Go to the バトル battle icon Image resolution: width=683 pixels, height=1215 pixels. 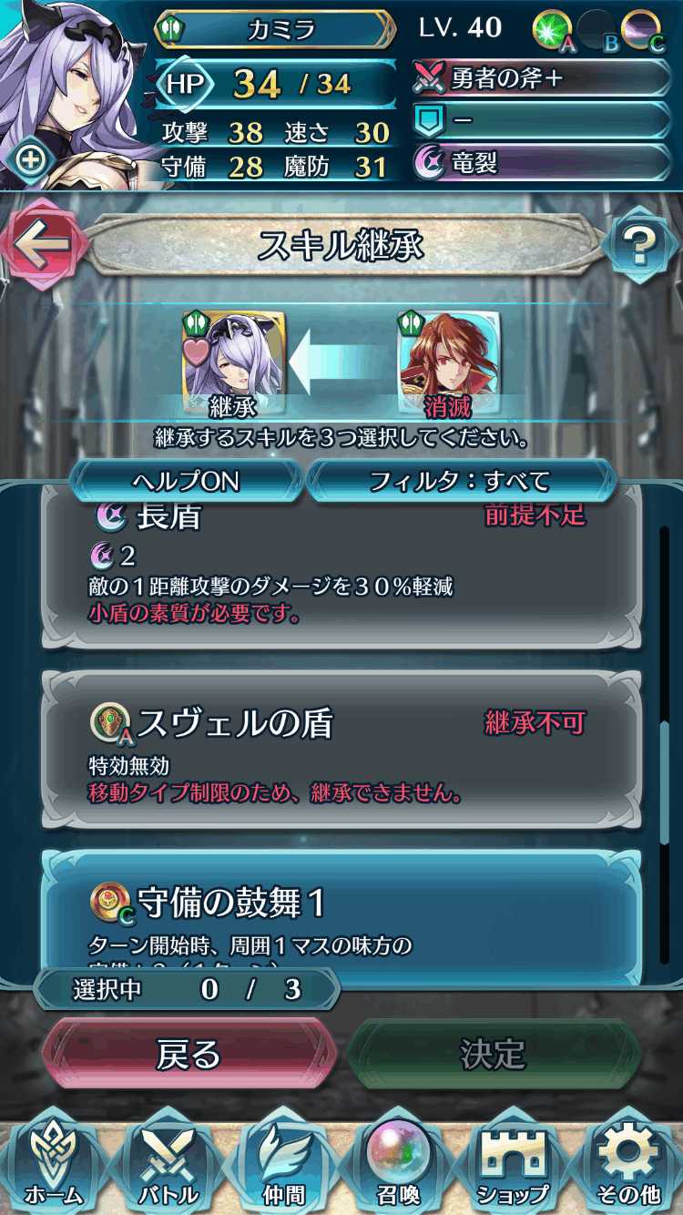click(x=170, y=1163)
